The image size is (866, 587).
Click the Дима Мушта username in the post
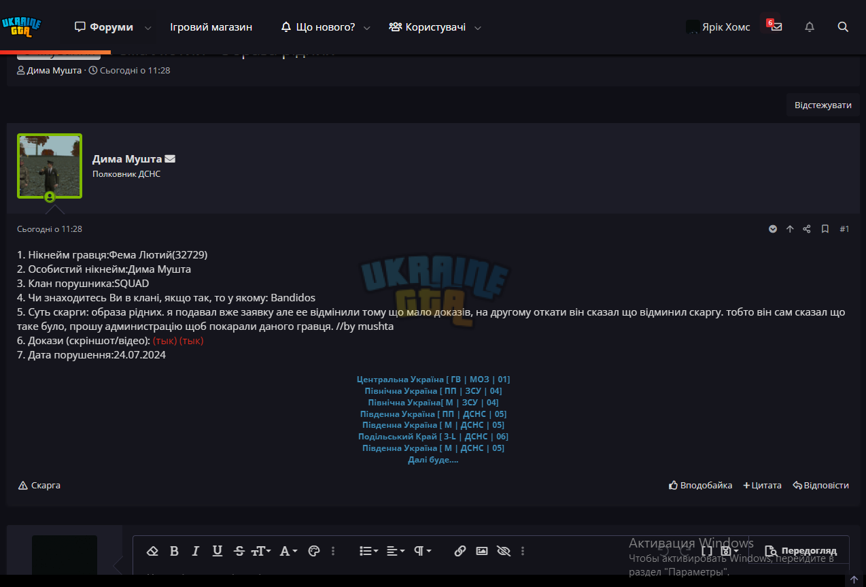coord(127,158)
